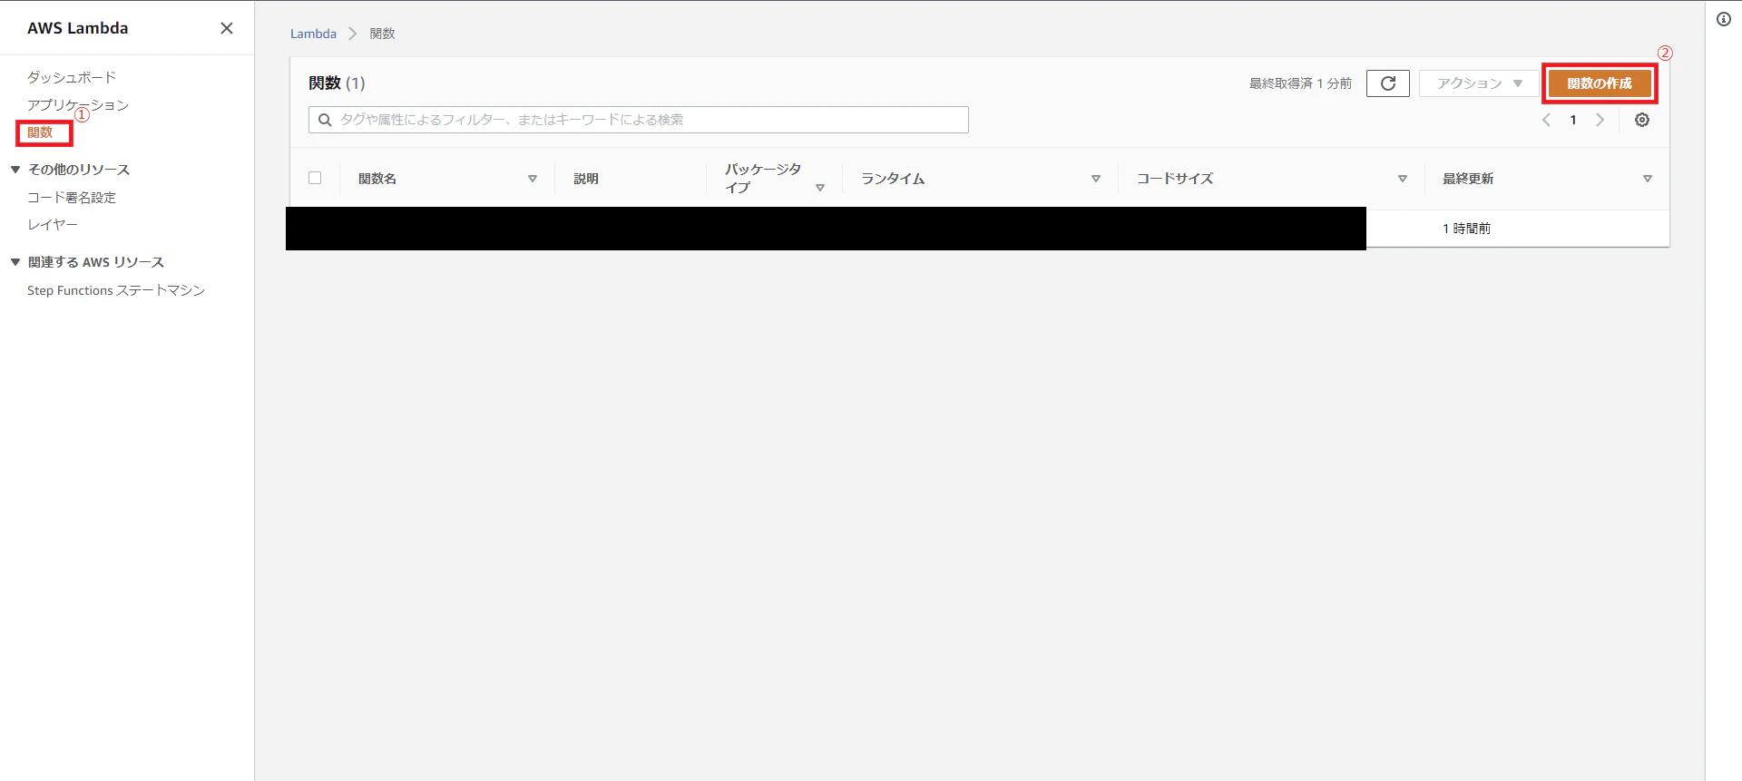Screen dimensions: 1742x781
Task: Open Step Functions ステートマシン link
Action: pyautogui.click(x=116, y=290)
